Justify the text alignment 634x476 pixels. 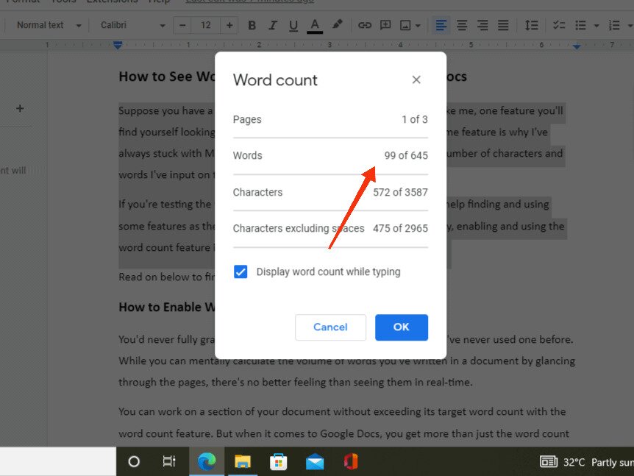click(x=503, y=26)
